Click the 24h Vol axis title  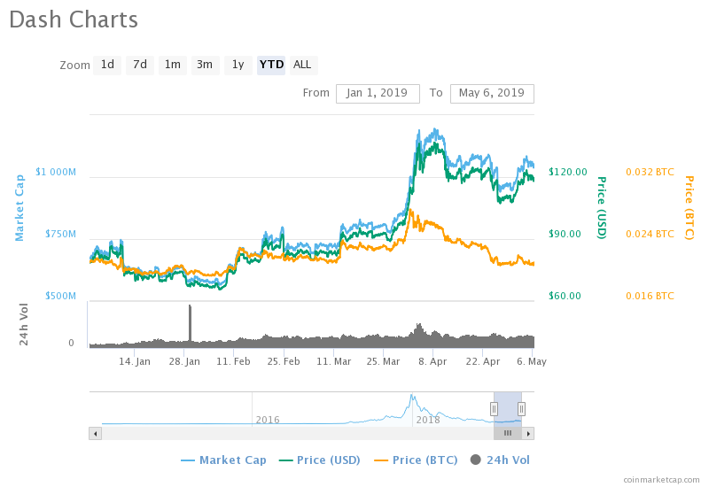click(24, 324)
